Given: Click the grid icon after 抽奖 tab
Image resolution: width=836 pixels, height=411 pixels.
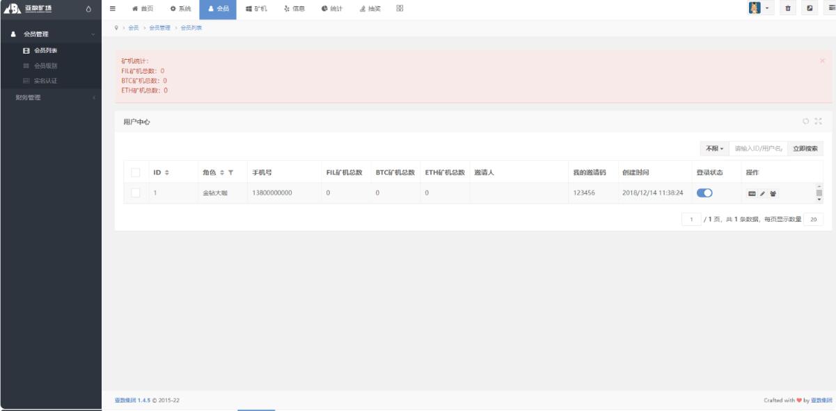Looking at the screenshot, I should tap(400, 8).
